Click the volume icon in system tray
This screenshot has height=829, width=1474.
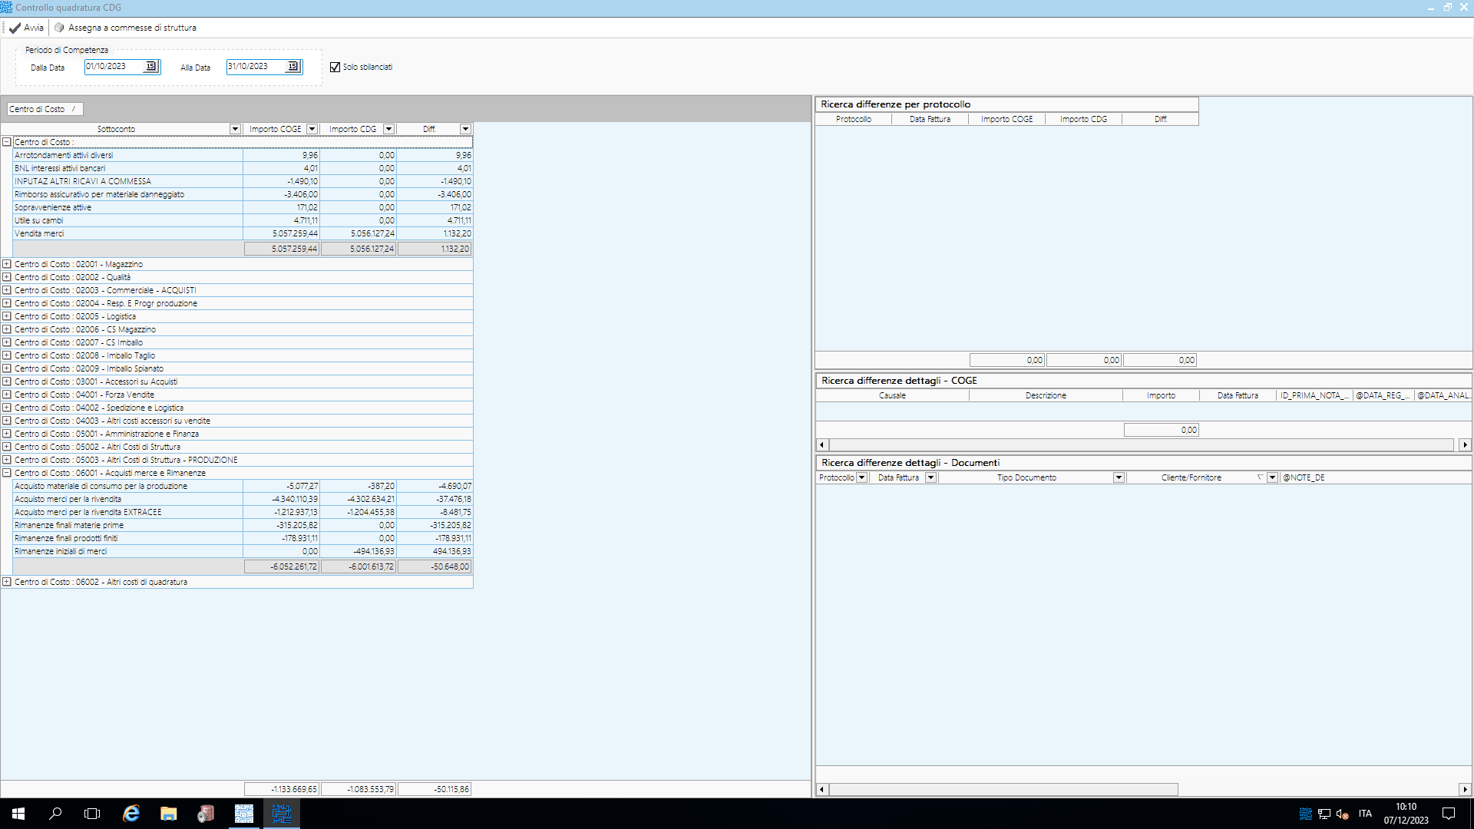point(1343,814)
